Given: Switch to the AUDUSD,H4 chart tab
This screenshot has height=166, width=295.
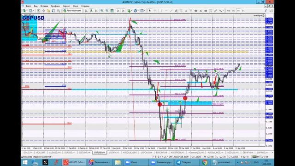Looking at the screenshot, I should coord(55,153).
